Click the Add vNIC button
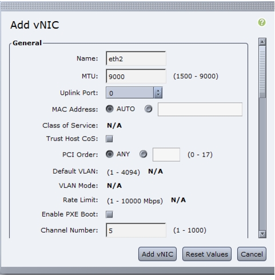The height and width of the screenshot is (280, 275). pyautogui.click(x=157, y=254)
